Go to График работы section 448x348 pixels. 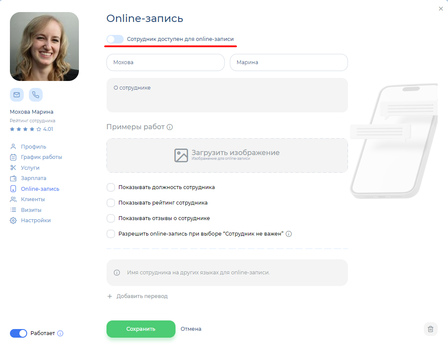coord(41,157)
